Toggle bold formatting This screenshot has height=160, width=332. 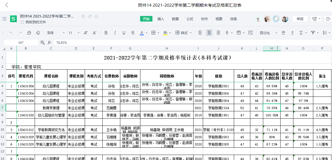(106, 33)
